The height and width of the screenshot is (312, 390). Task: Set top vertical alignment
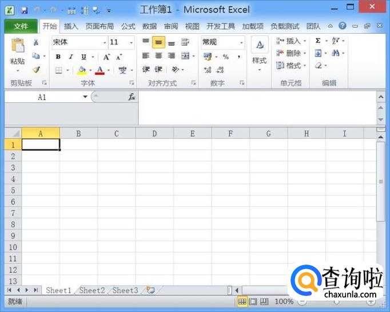pos(146,42)
